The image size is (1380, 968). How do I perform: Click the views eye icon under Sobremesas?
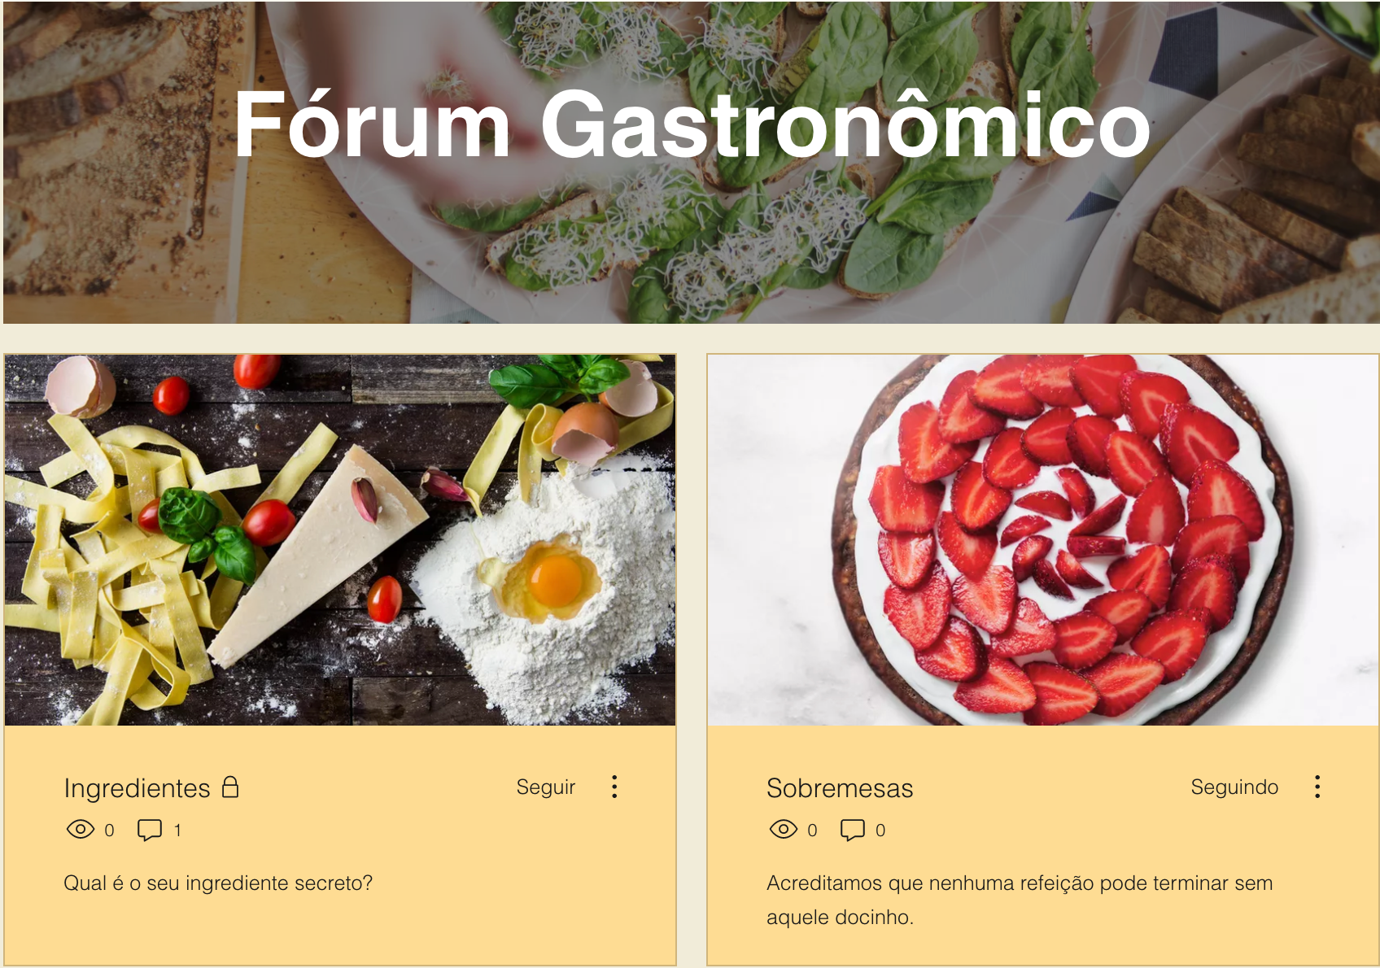[x=784, y=830]
